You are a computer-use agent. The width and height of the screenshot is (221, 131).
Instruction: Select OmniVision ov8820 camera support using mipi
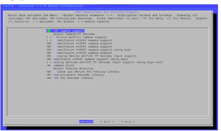(x=94, y=50)
